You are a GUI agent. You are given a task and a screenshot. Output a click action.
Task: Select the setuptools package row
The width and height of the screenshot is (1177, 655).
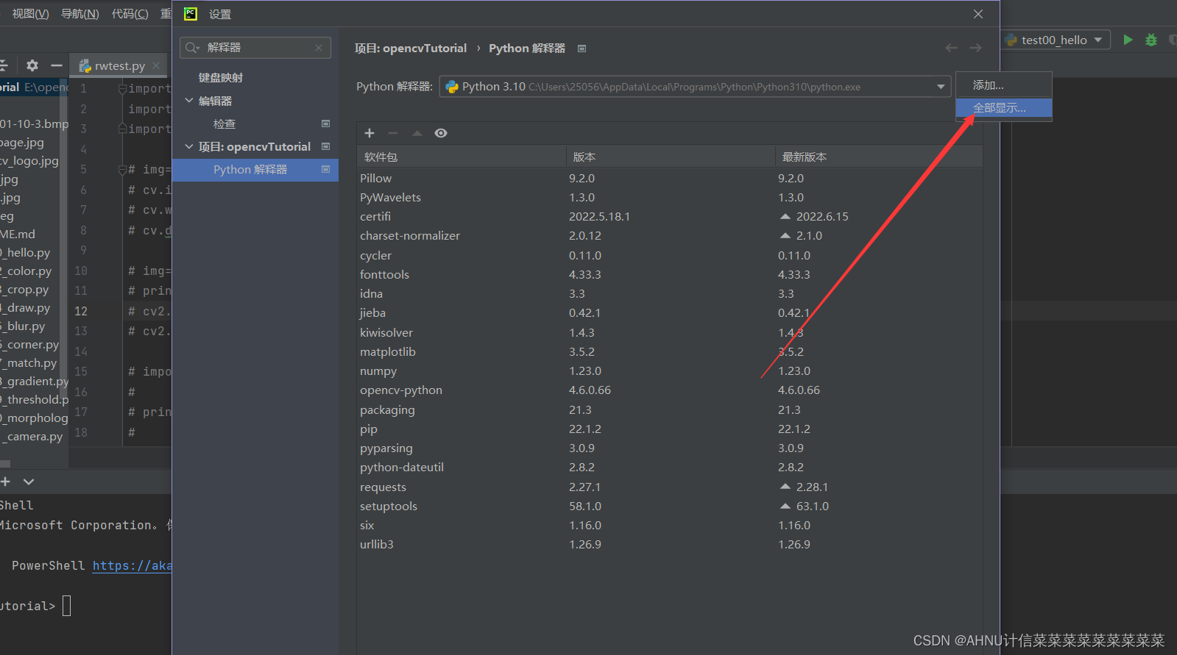point(670,506)
